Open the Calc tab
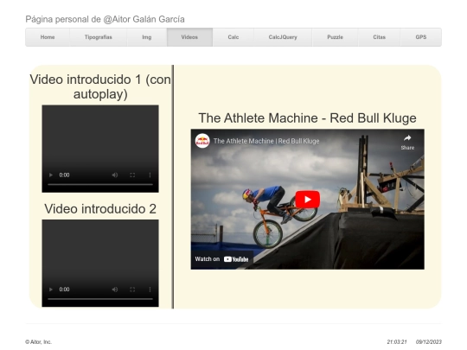Screen dimensions: 467x350 coord(233,37)
